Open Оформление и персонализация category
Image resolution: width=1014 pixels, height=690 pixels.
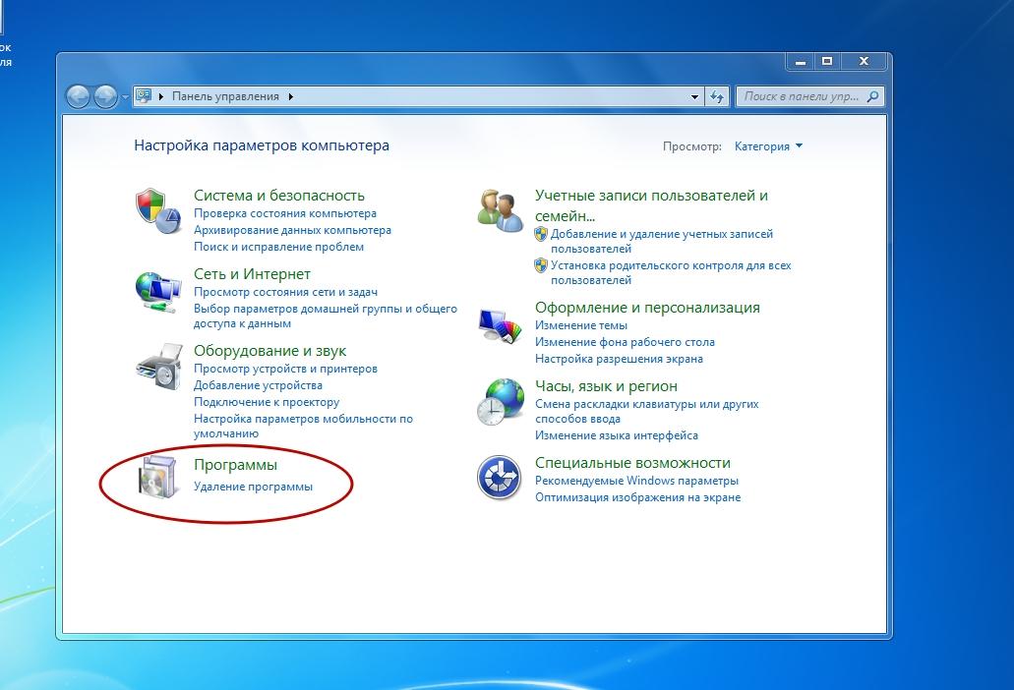click(647, 308)
